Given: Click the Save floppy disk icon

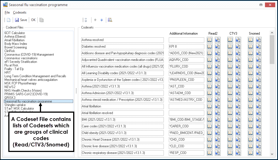Looking at the screenshot, I should (17, 20).
